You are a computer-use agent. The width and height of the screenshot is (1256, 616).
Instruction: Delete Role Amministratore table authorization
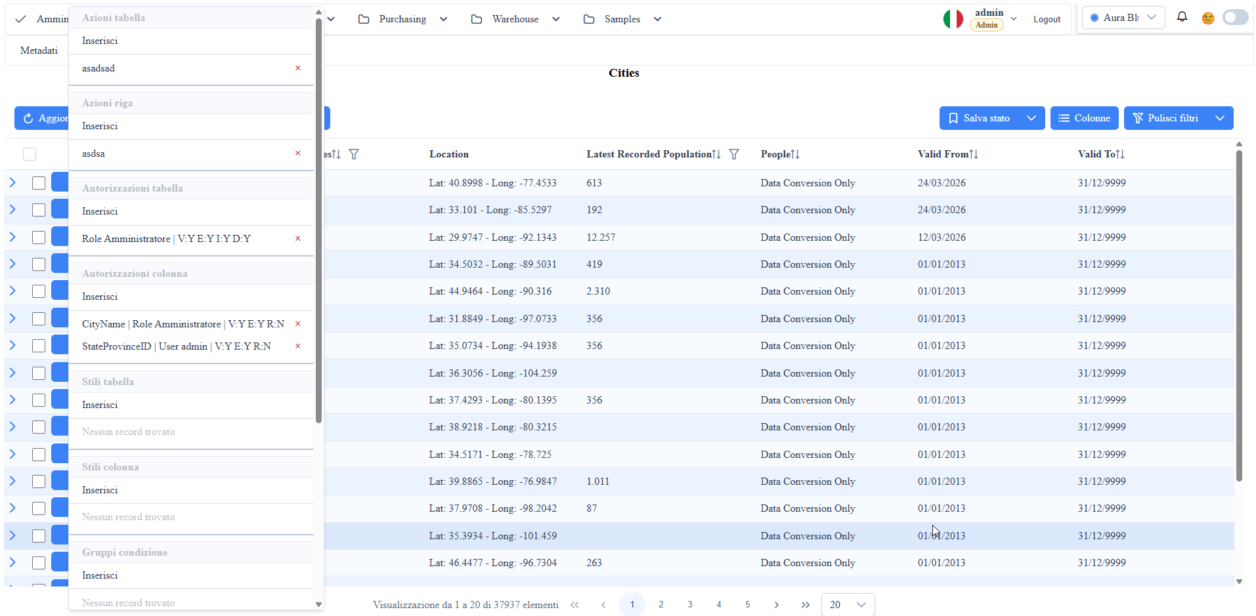297,239
